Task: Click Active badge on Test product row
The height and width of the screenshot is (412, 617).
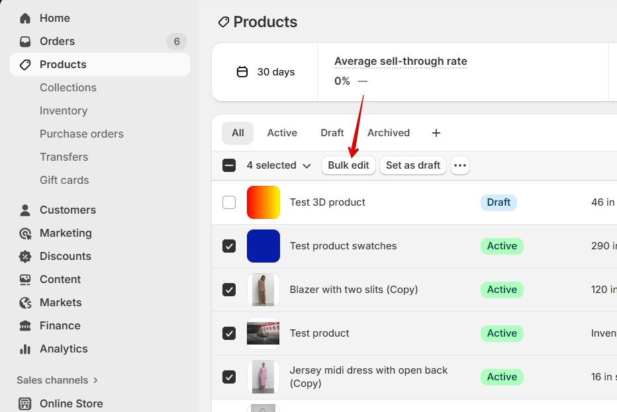Action: tap(502, 333)
